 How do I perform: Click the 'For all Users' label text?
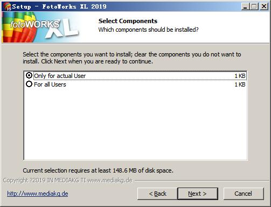[x=50, y=84]
